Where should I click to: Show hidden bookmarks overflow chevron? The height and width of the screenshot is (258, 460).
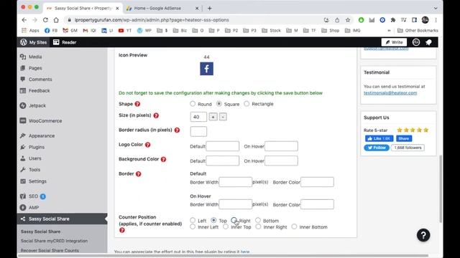point(390,30)
